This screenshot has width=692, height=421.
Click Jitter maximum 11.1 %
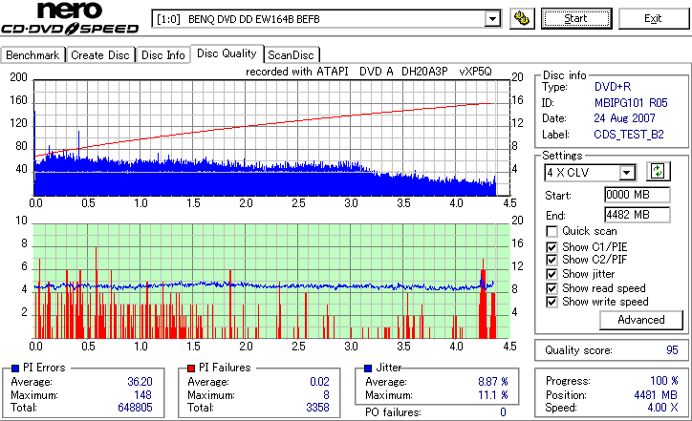tap(493, 395)
